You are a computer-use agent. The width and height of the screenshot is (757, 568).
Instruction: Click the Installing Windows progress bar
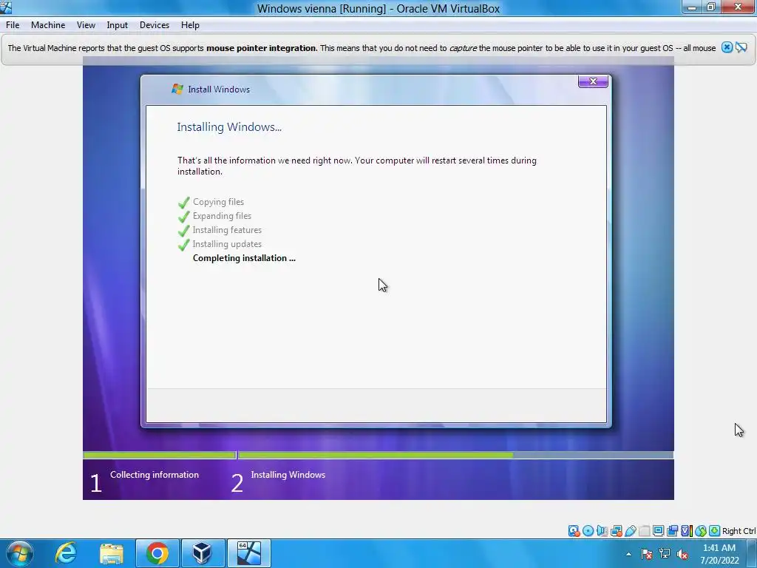point(455,455)
